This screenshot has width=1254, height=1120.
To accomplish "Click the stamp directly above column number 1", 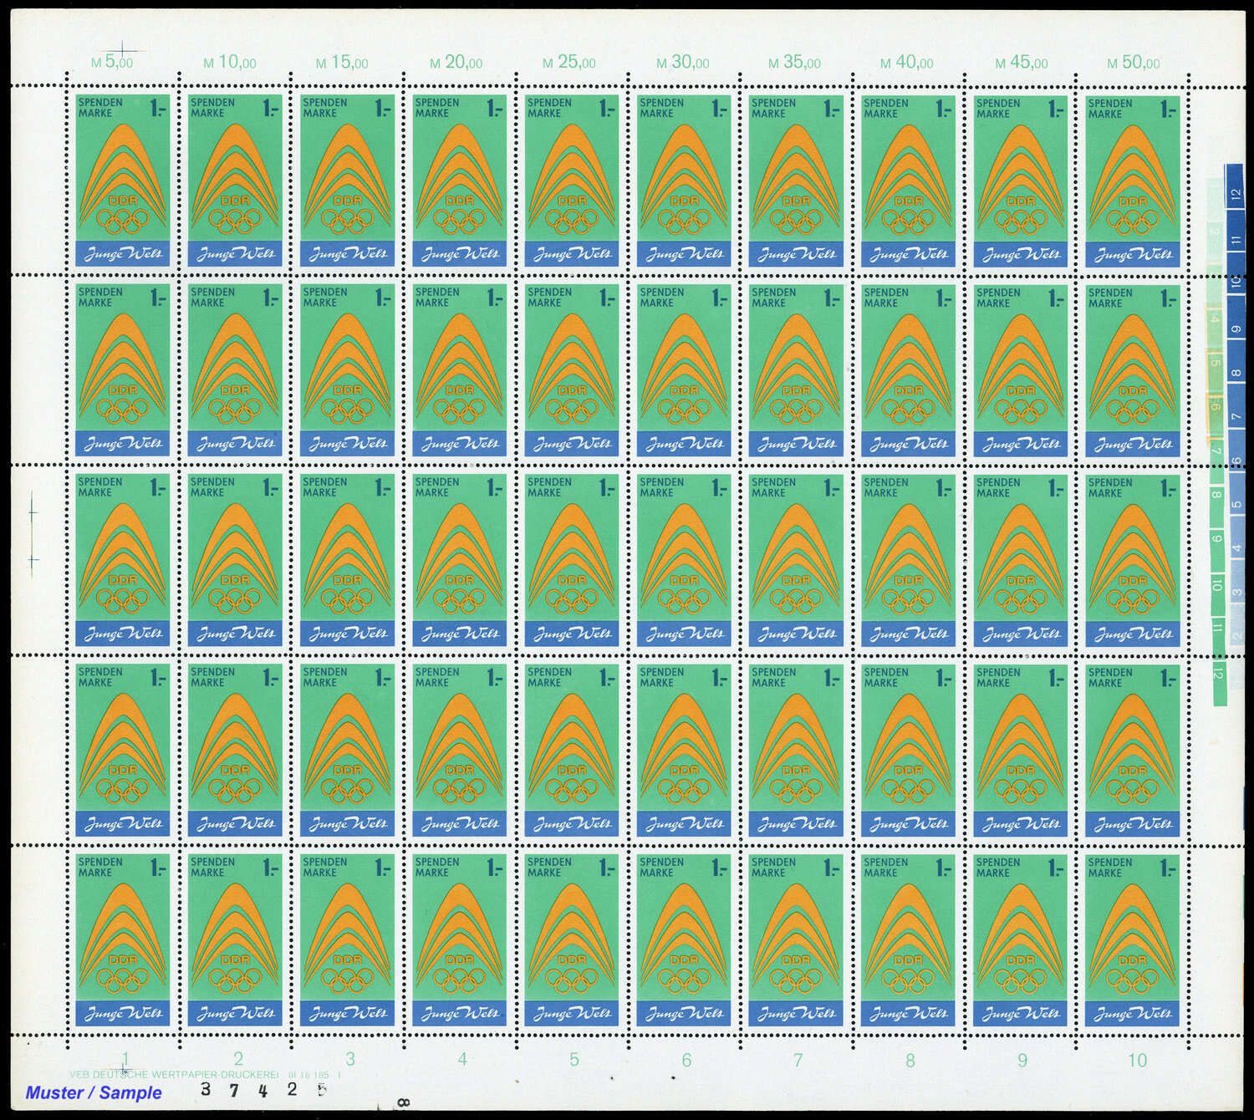I will coord(123,939).
